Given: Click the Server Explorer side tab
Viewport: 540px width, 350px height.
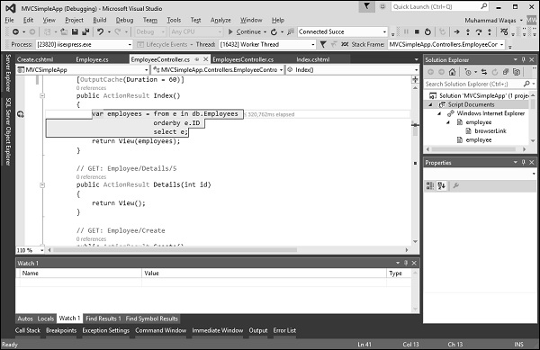Looking at the screenshot, I should pyautogui.click(x=8, y=73).
